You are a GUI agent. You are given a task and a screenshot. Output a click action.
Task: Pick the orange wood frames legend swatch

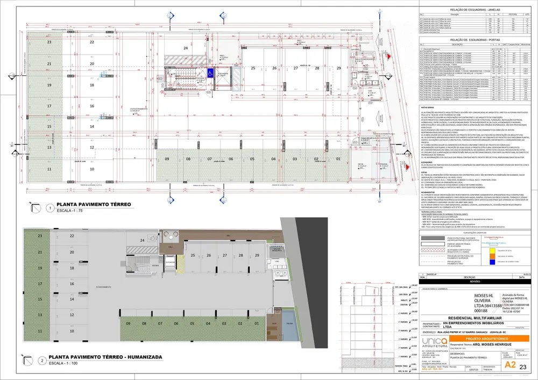point(493,256)
